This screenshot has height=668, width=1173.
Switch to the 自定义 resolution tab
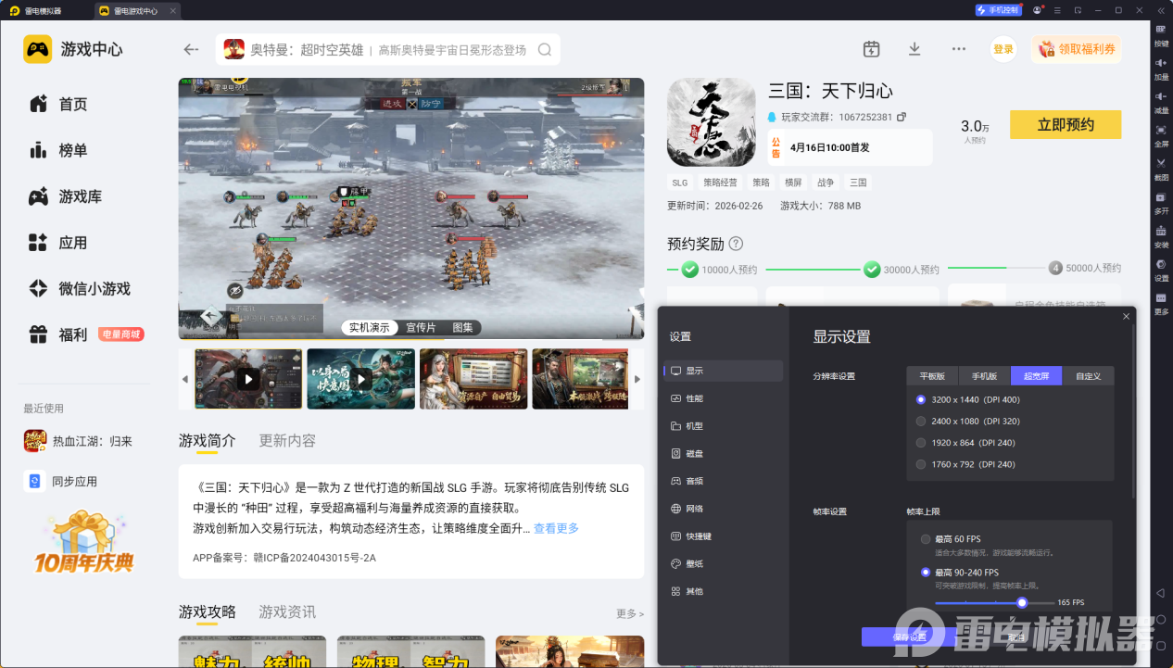click(x=1088, y=376)
